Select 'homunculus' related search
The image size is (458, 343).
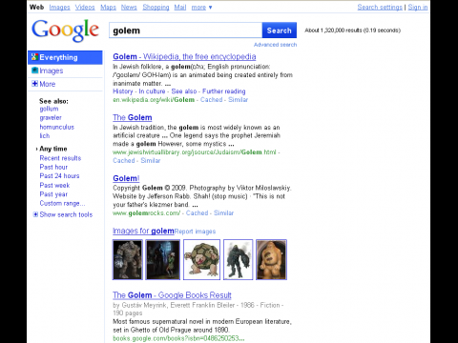point(57,127)
